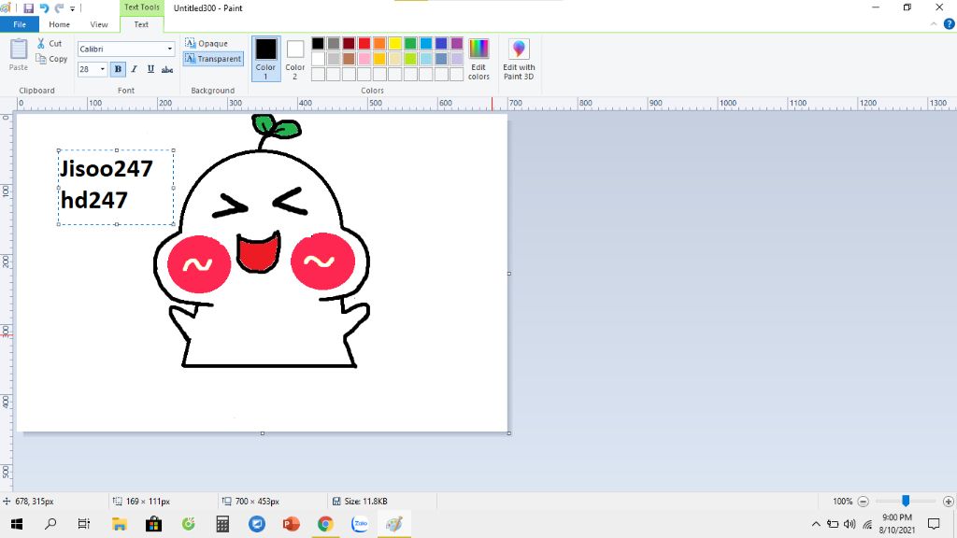Click the Size: 11.8KB status entry
The height and width of the screenshot is (538, 957).
360,502
